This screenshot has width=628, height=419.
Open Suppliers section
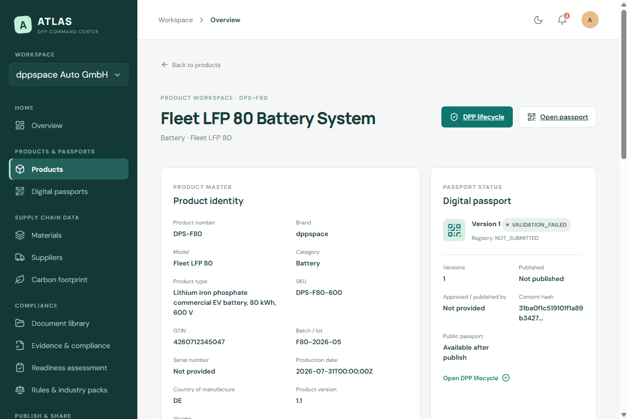pos(69,257)
